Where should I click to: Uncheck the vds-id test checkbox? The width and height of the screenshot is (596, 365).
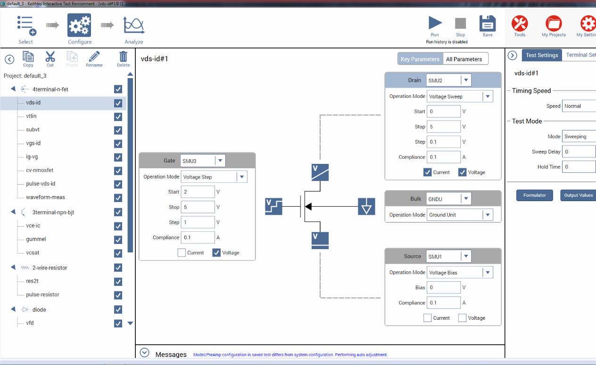pyautogui.click(x=118, y=103)
